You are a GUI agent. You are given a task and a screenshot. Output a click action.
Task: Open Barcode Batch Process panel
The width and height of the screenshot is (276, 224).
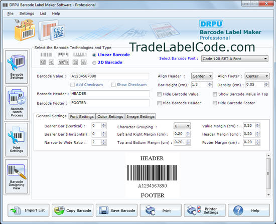tap(17, 103)
